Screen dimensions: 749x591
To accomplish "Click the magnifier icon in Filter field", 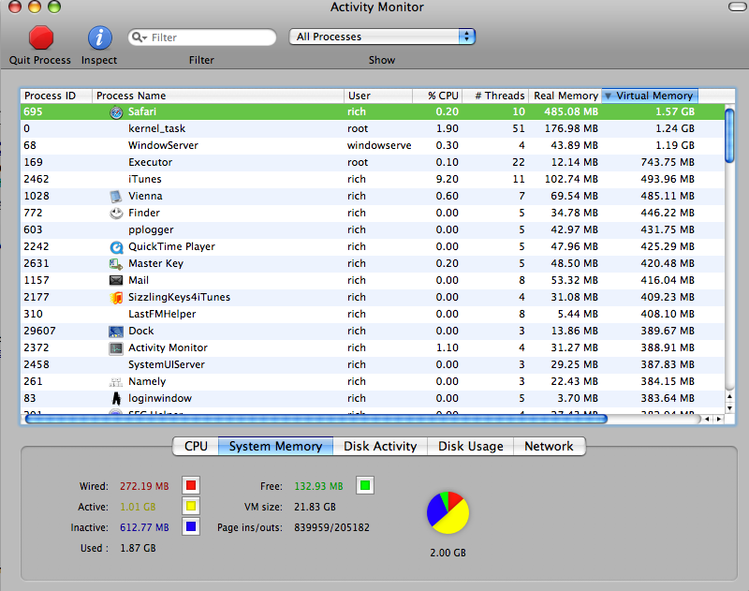I will [x=139, y=37].
